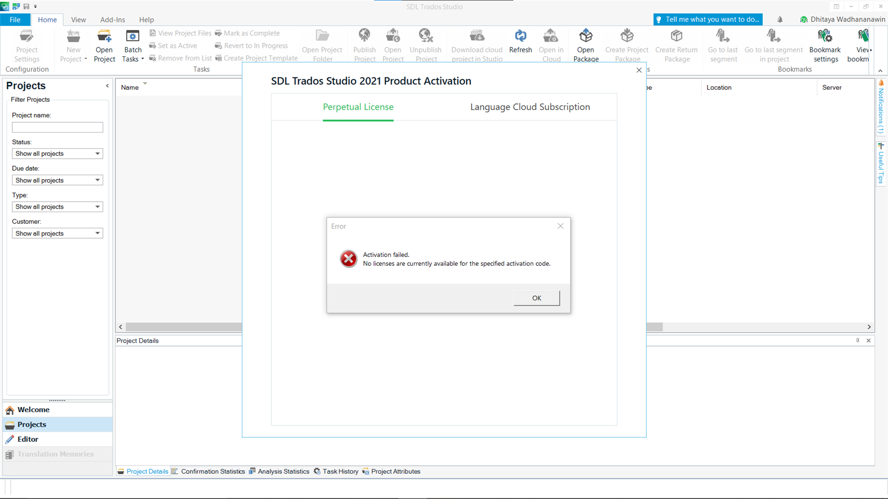The image size is (888, 499).
Task: Click Create Project Template
Action: coord(256,58)
